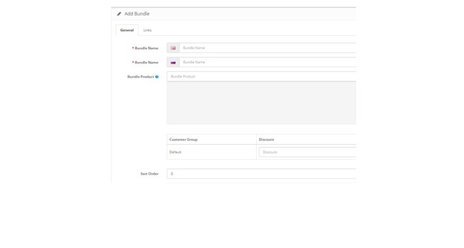Screen dimensions: 464x248
Task: Click the Customer Group column header
Action: (x=212, y=139)
